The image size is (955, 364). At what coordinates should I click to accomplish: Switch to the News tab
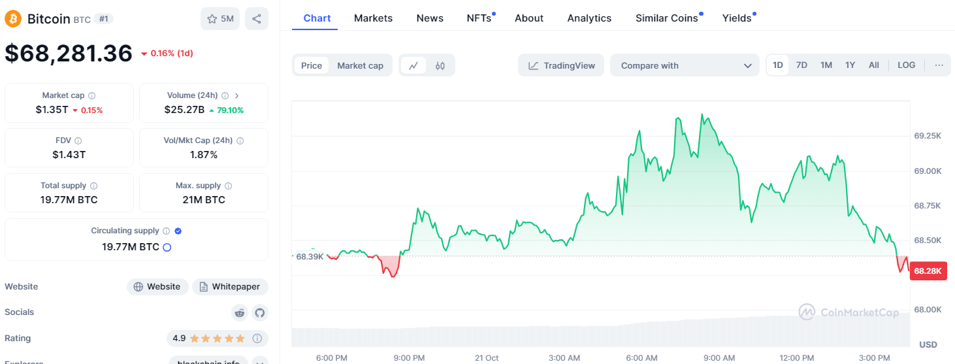430,18
